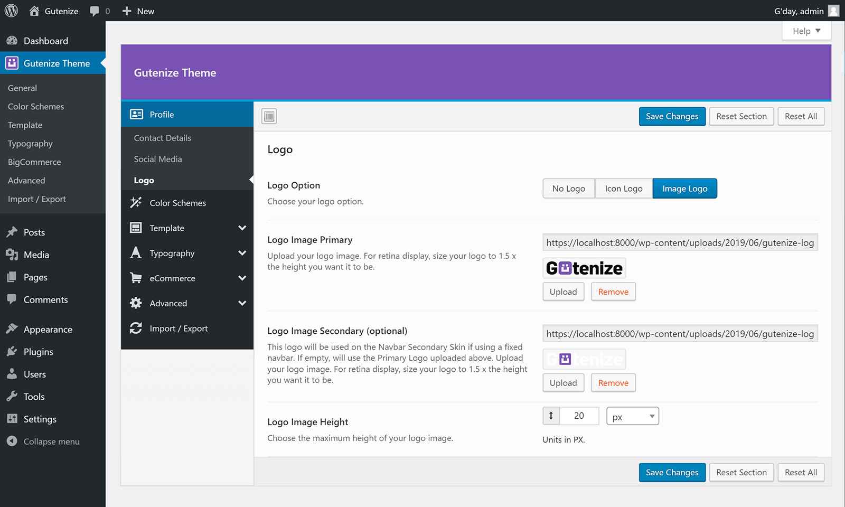Select the Image Logo option
Viewport: 845px width, 507px height.
click(x=684, y=189)
